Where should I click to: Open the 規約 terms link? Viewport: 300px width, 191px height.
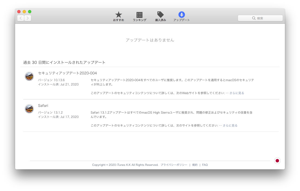click(195, 165)
